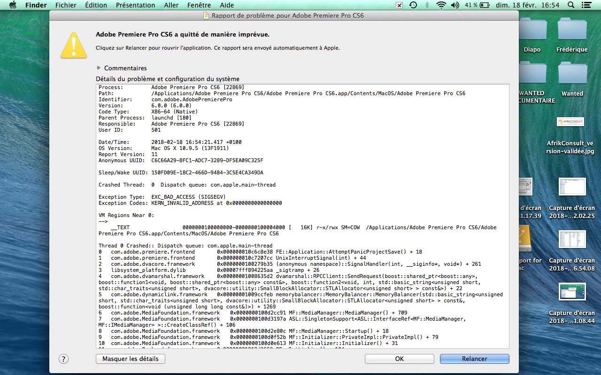Image resolution: width=601 pixels, height=375 pixels.
Task: Click the Identifier com.adobe.AdobePremierePro line
Action: tap(165, 99)
